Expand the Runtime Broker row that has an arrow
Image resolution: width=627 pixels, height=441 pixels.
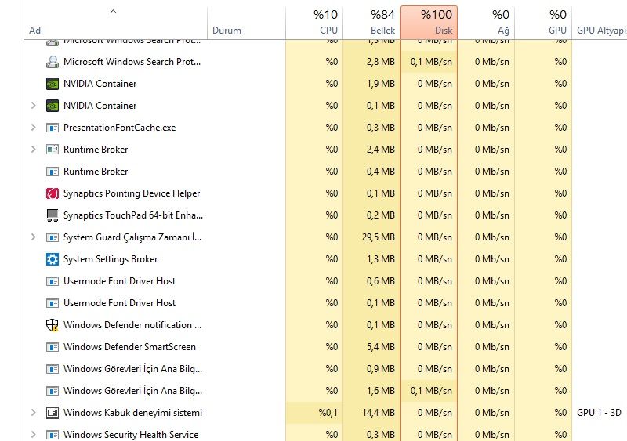(34, 150)
